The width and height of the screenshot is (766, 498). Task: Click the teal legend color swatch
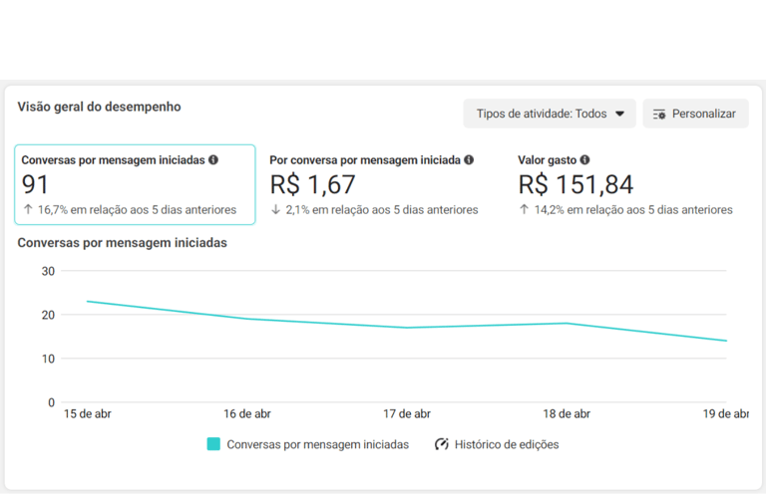(213, 444)
